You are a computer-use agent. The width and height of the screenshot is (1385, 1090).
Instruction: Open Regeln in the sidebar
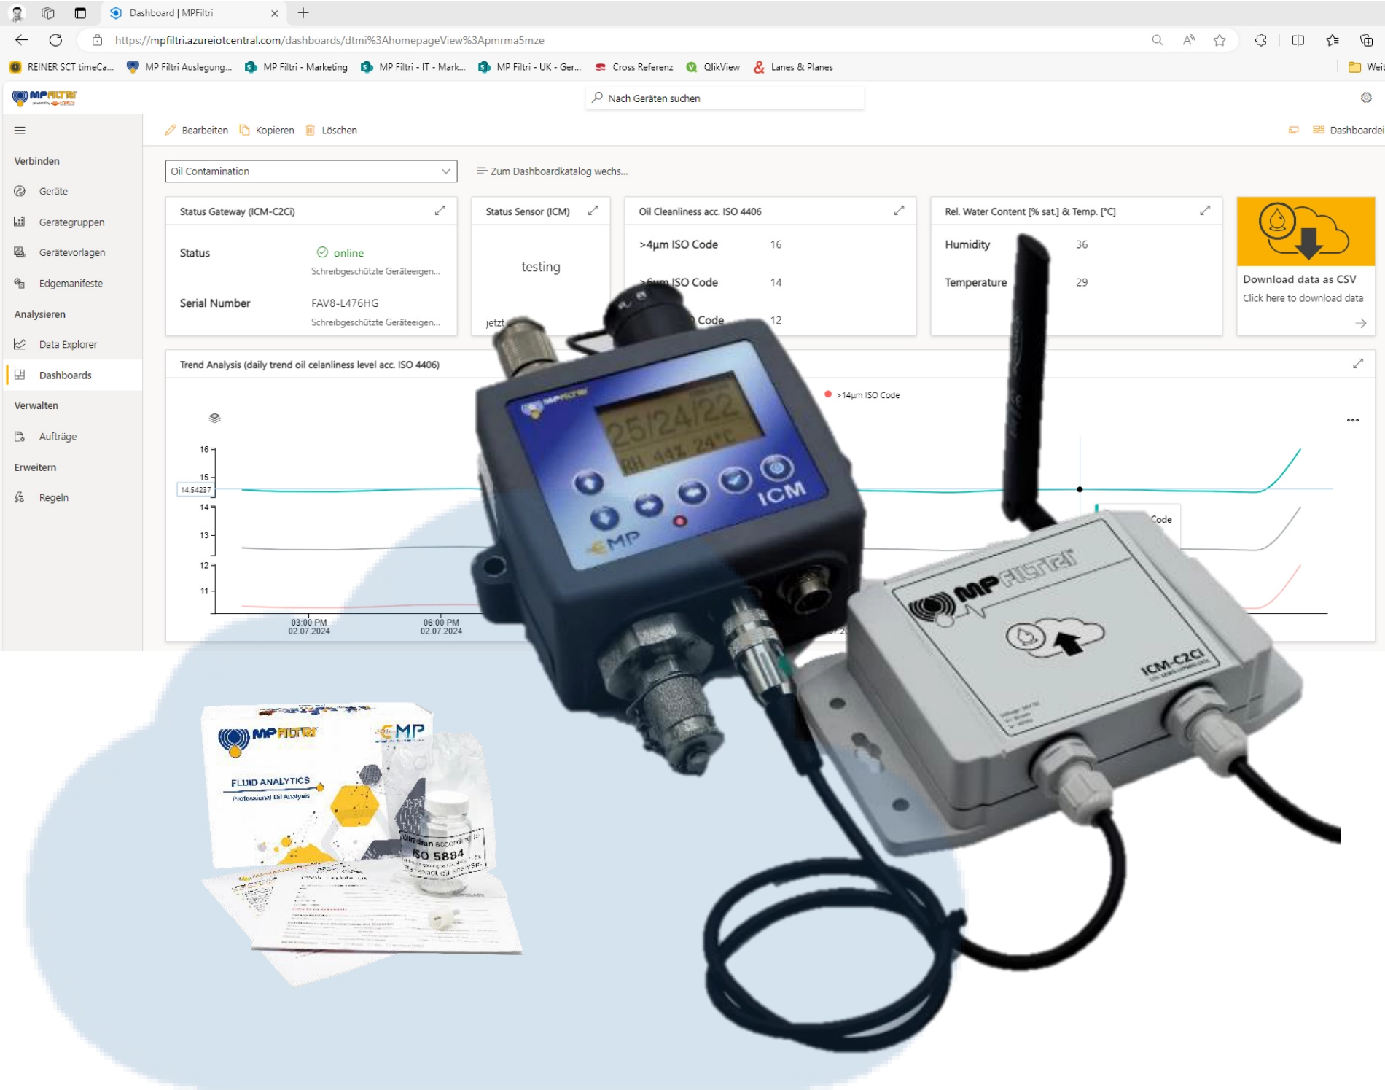click(53, 498)
